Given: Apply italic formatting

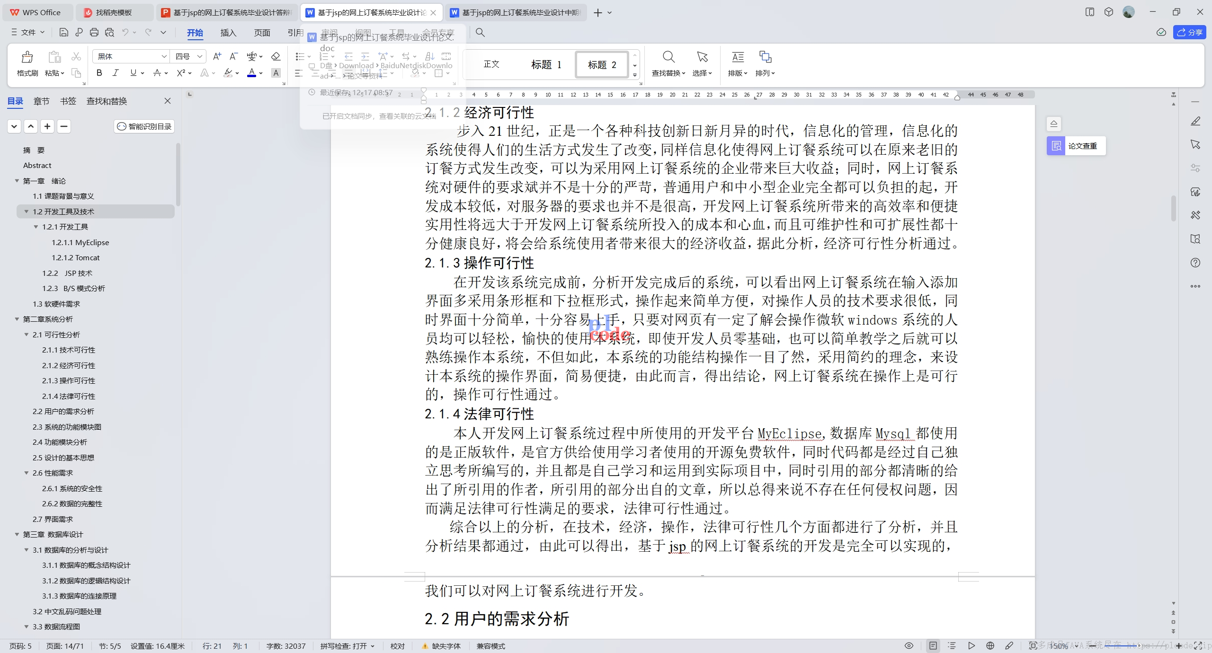Looking at the screenshot, I should [116, 72].
